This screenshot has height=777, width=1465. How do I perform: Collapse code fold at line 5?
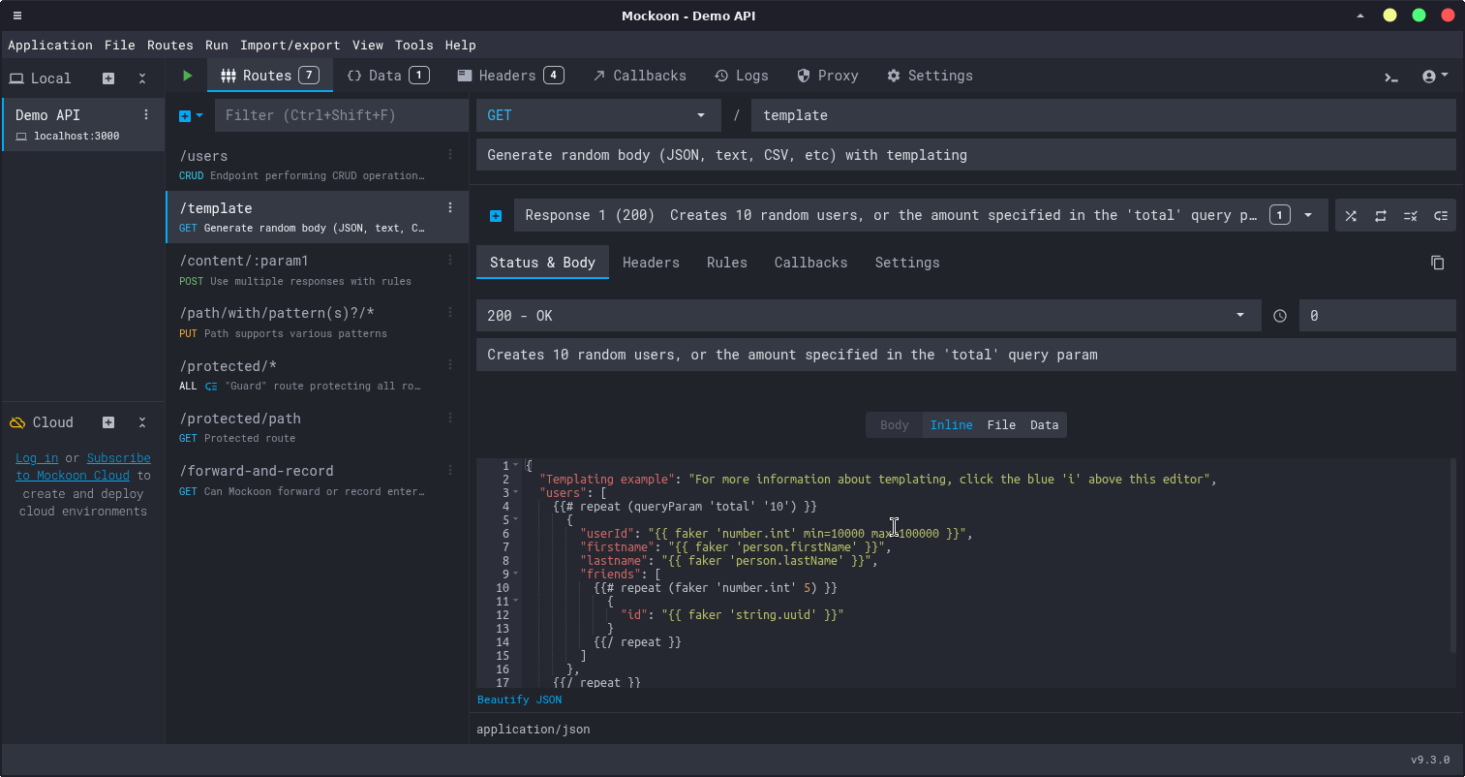click(517, 520)
